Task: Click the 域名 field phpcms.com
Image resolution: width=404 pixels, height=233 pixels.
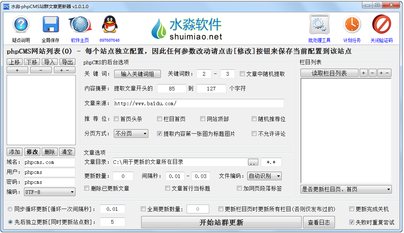Action: 50,162
